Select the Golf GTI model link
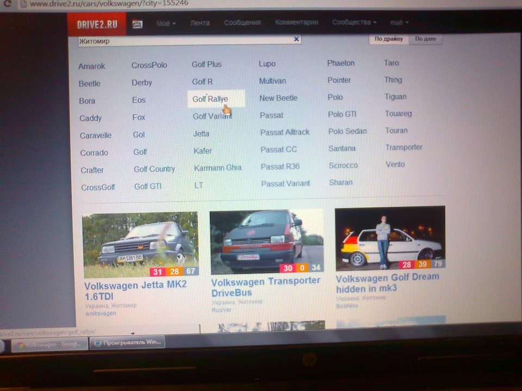 coord(148,186)
